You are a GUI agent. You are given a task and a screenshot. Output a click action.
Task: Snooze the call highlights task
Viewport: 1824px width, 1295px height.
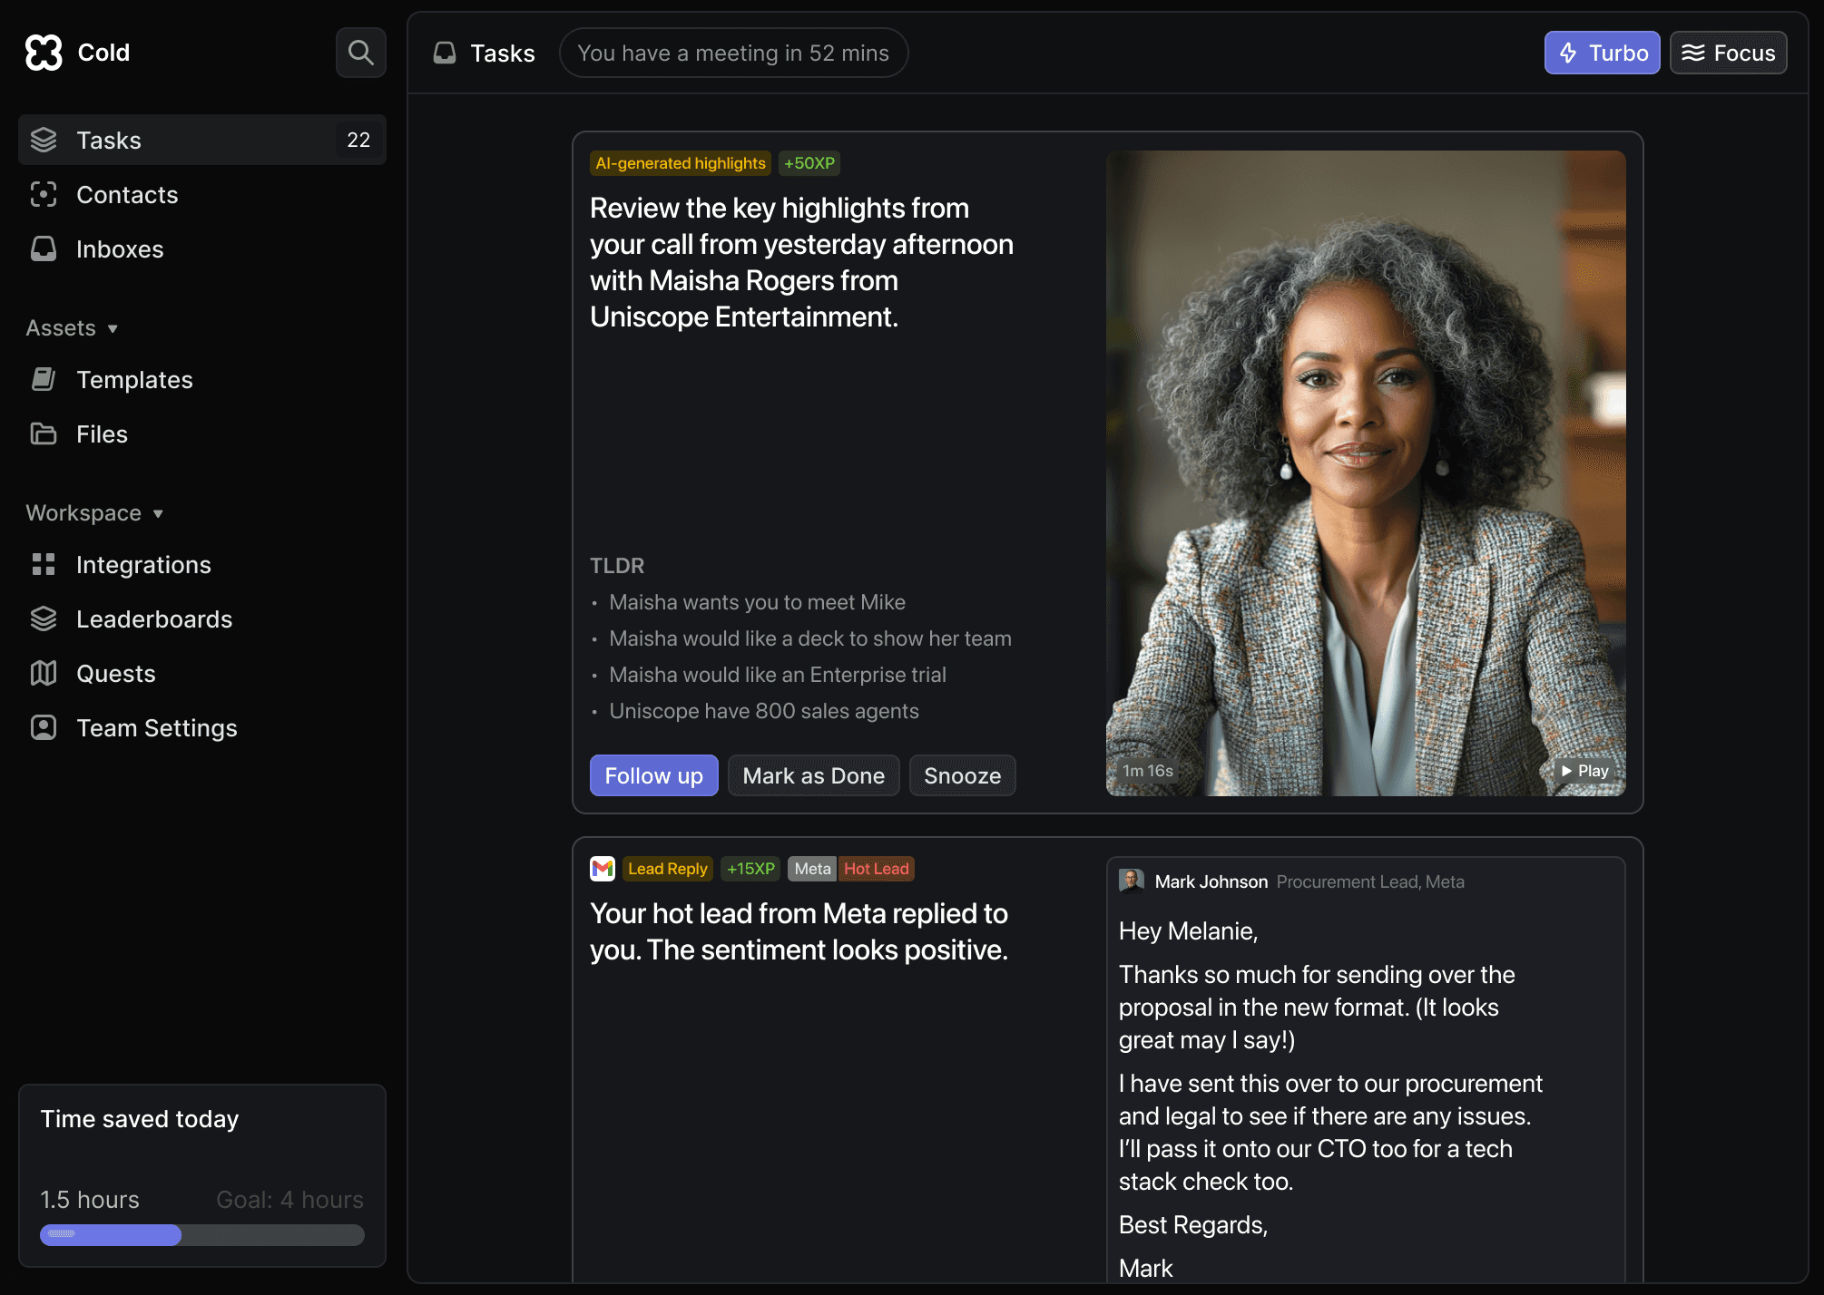pos(962,776)
